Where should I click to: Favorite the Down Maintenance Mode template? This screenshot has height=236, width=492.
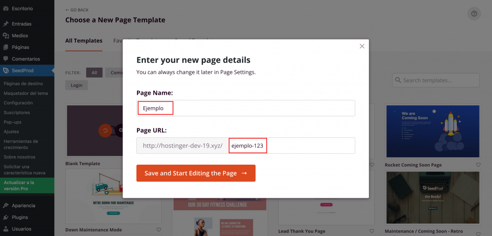pyautogui.click(x=159, y=230)
